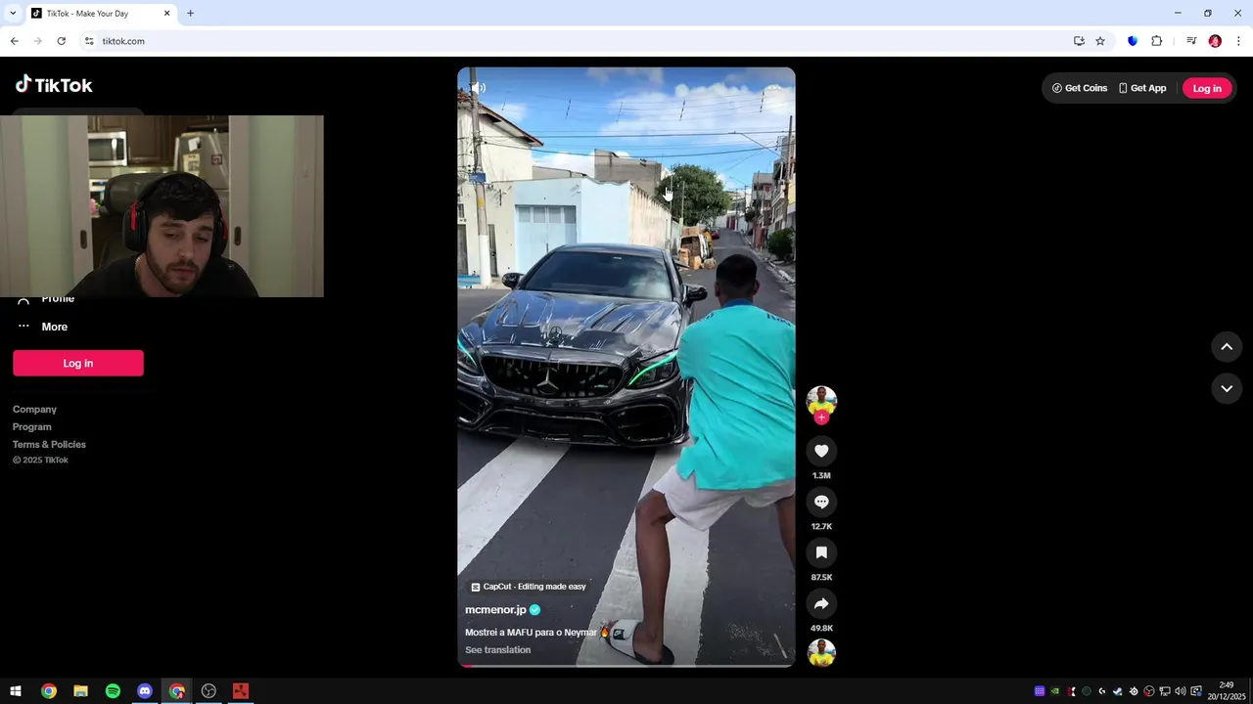The image size is (1253, 704).
Task: Click the tiktok.com address bar
Action: click(578, 41)
